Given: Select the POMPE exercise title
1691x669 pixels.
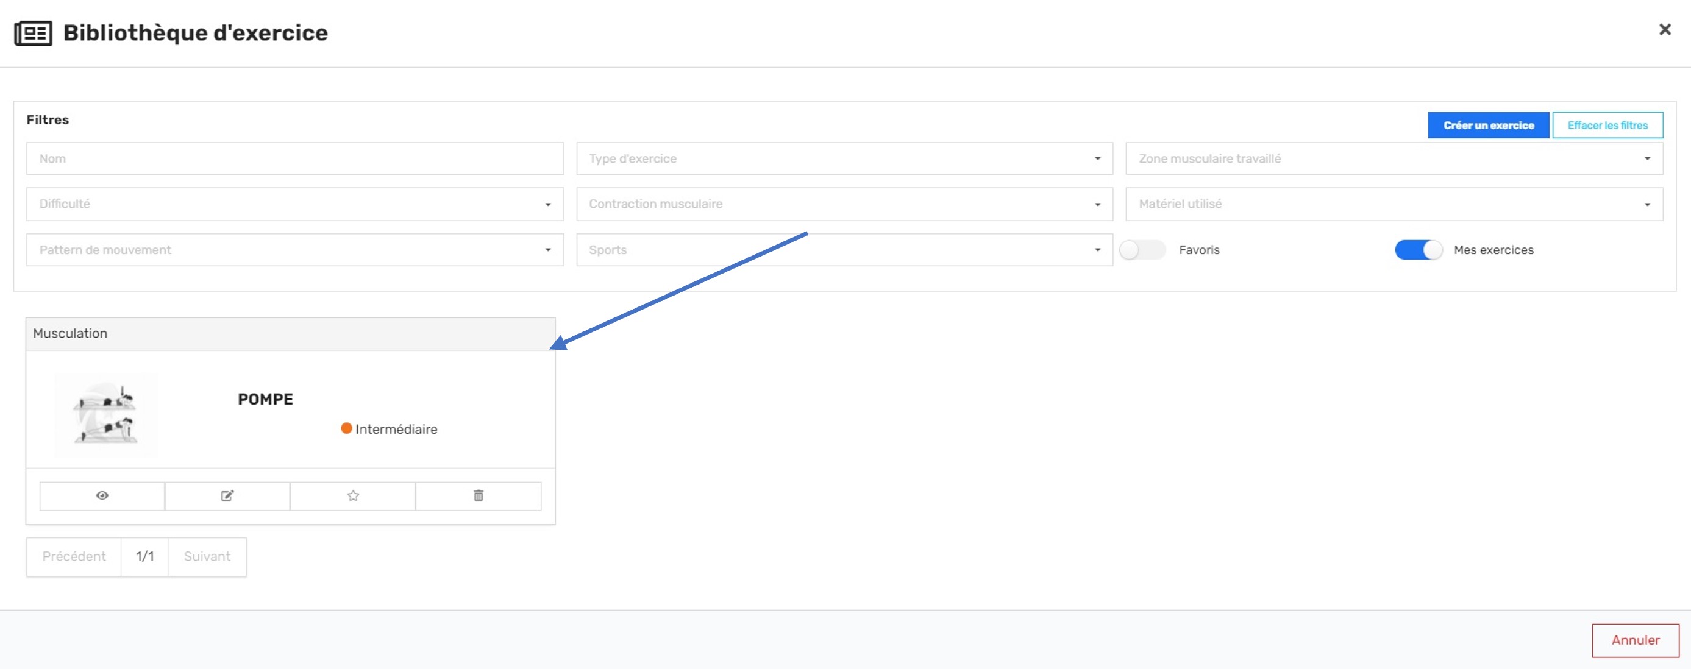Looking at the screenshot, I should point(265,400).
